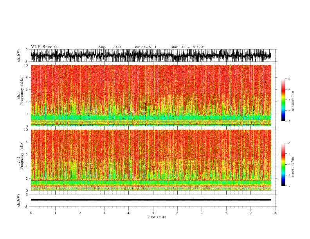310x239 pixels.
Task: Click the ch.3(V) flat trace panel
Action: point(154,200)
